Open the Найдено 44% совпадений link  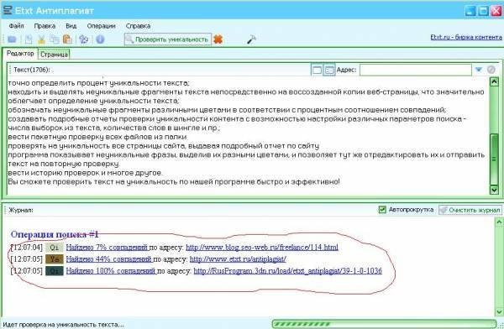pos(108,259)
